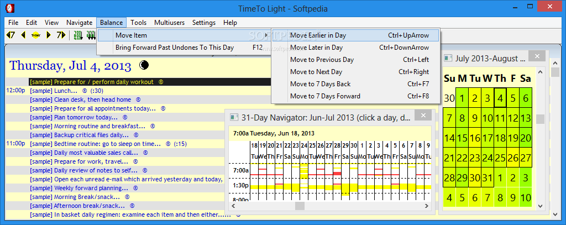Viewport: 566px width, 225px height.
Task: Click July 4 in month calendar
Action: coord(500,98)
